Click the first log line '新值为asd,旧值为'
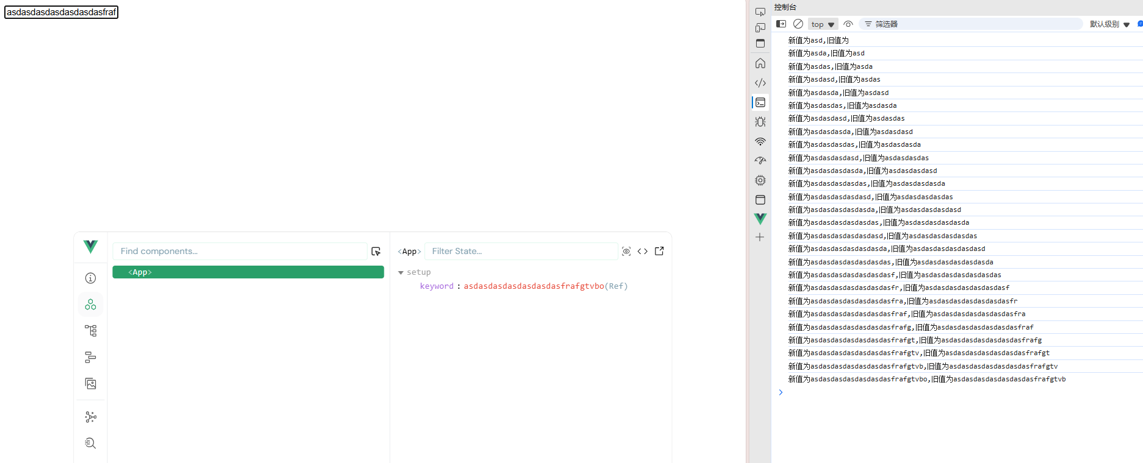Viewport: 1143px width, 463px height. tap(818, 40)
